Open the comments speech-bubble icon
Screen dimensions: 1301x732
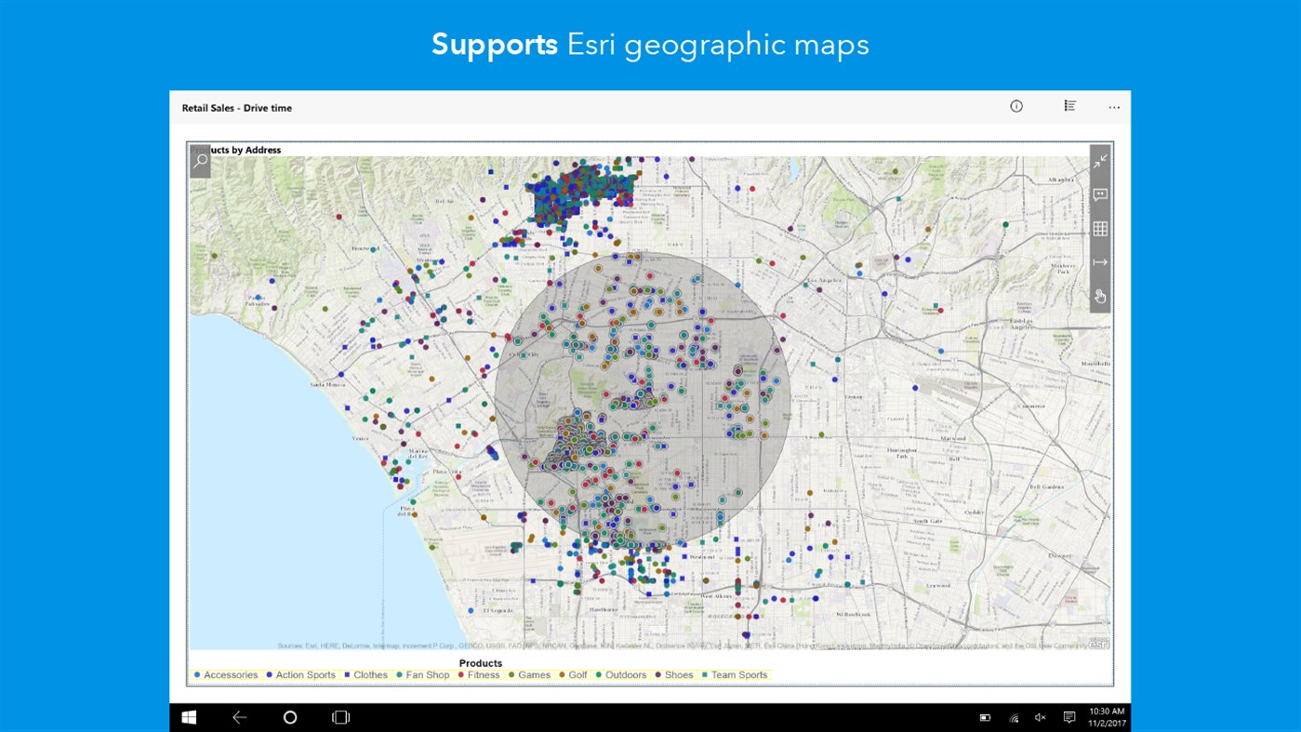(x=1099, y=194)
